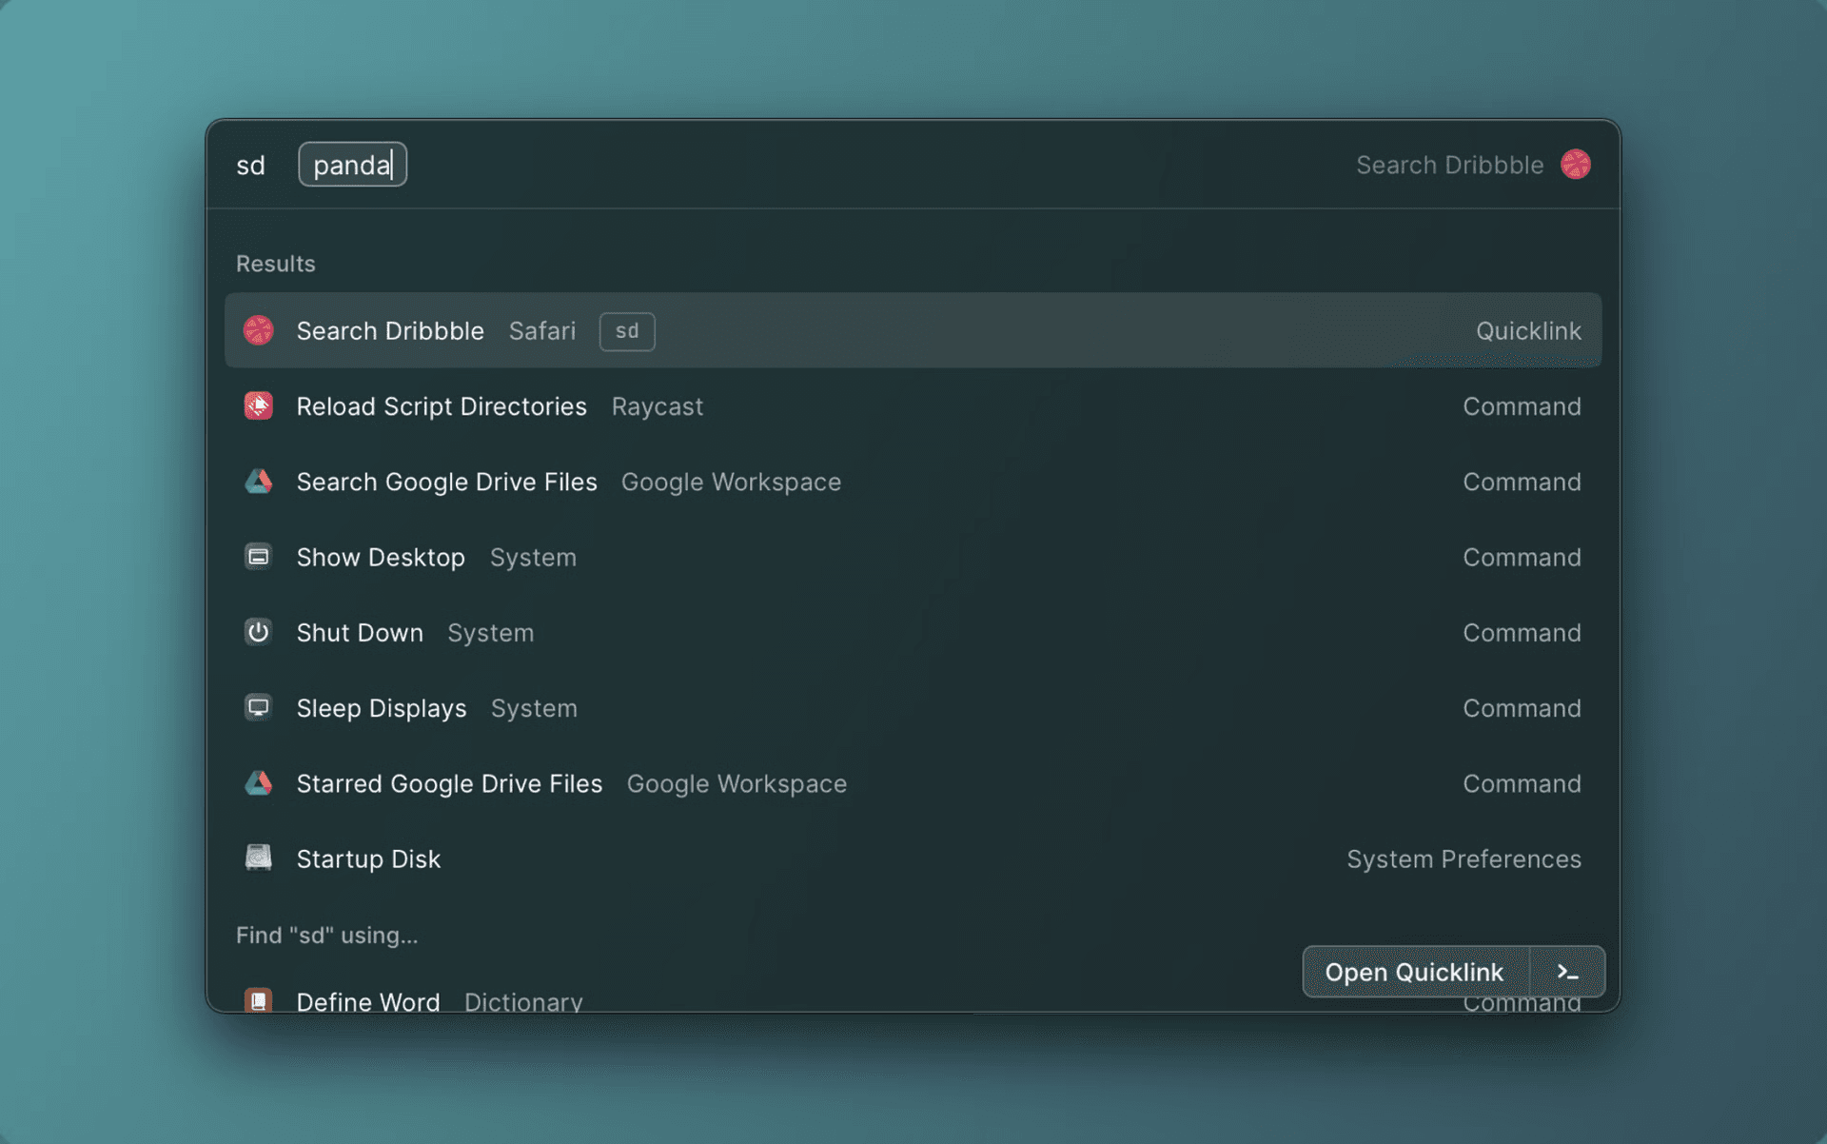Click the Google Drive icon for Search Google Drive Files
The width and height of the screenshot is (1827, 1144).
tap(258, 482)
